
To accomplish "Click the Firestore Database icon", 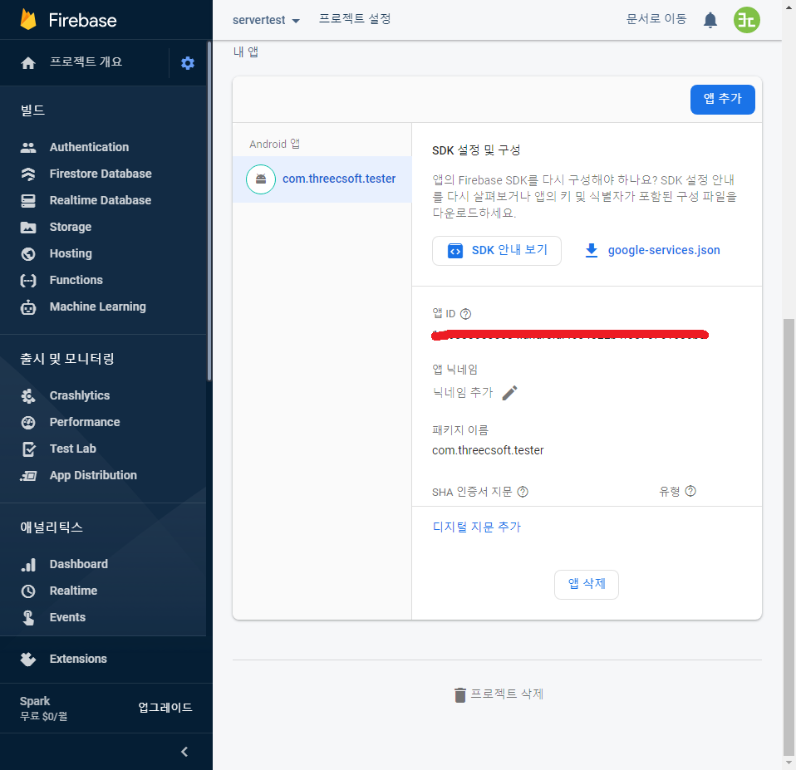I will pyautogui.click(x=28, y=174).
